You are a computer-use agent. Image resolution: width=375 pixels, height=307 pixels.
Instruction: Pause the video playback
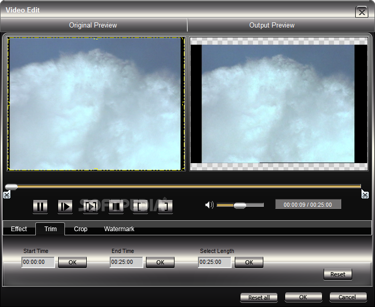pos(40,207)
